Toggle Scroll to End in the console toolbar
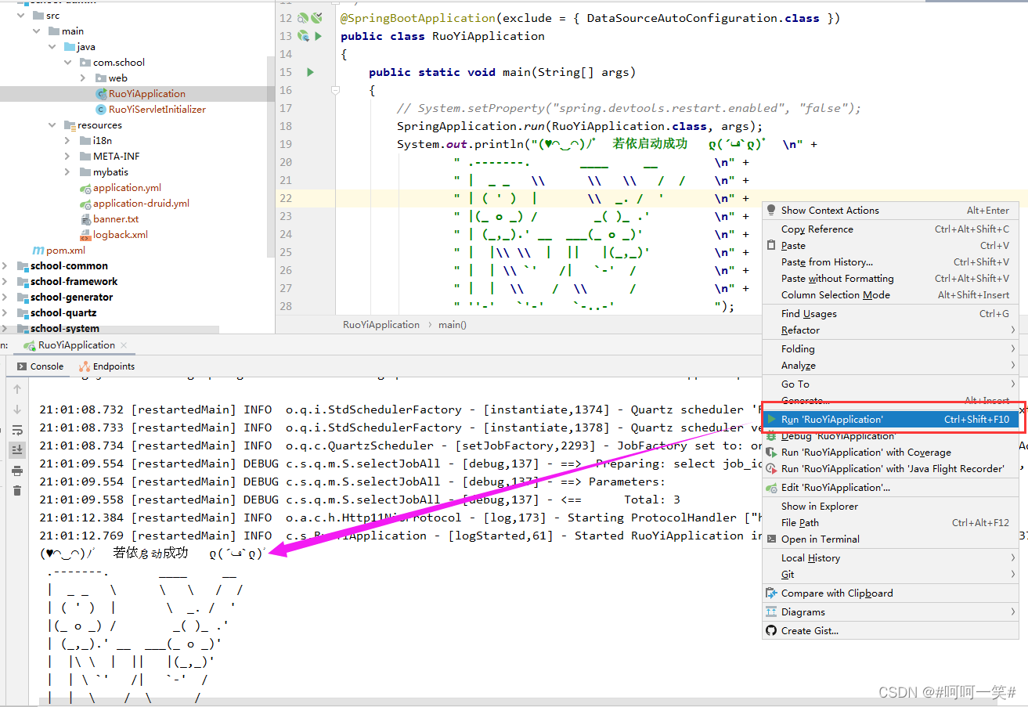The width and height of the screenshot is (1028, 707). (x=17, y=449)
